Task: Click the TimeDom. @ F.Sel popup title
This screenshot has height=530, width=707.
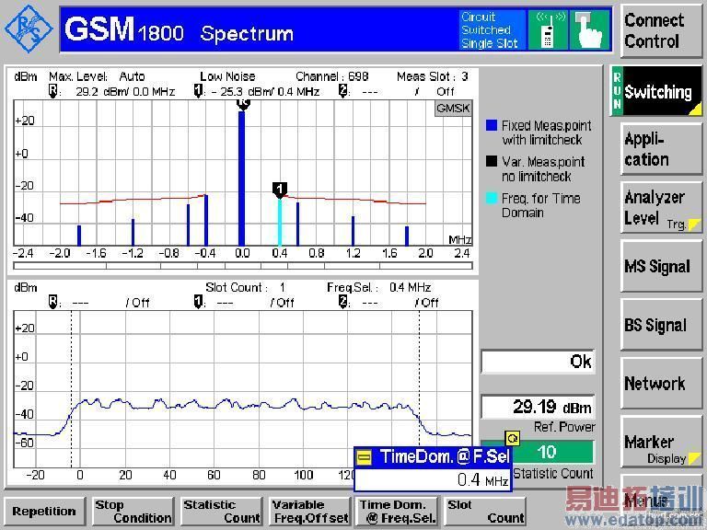Action: [445, 456]
